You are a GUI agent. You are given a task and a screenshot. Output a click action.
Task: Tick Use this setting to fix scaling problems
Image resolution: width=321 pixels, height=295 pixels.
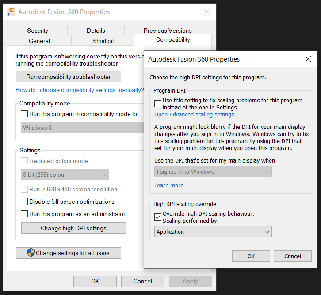pos(158,104)
